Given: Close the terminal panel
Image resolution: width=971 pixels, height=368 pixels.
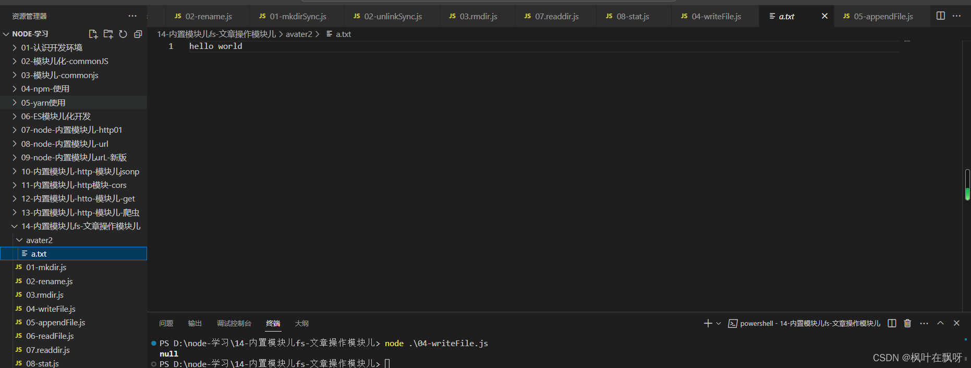Looking at the screenshot, I should point(956,323).
